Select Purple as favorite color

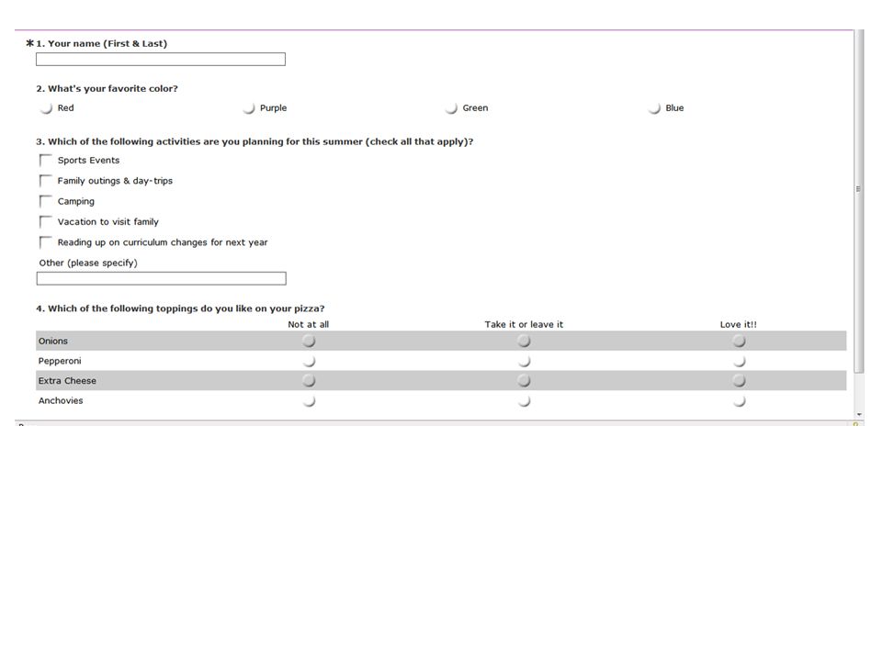pyautogui.click(x=249, y=108)
